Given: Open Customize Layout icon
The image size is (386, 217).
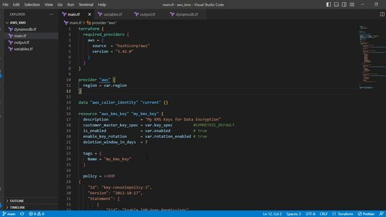Looking at the screenshot, I should (352, 4).
